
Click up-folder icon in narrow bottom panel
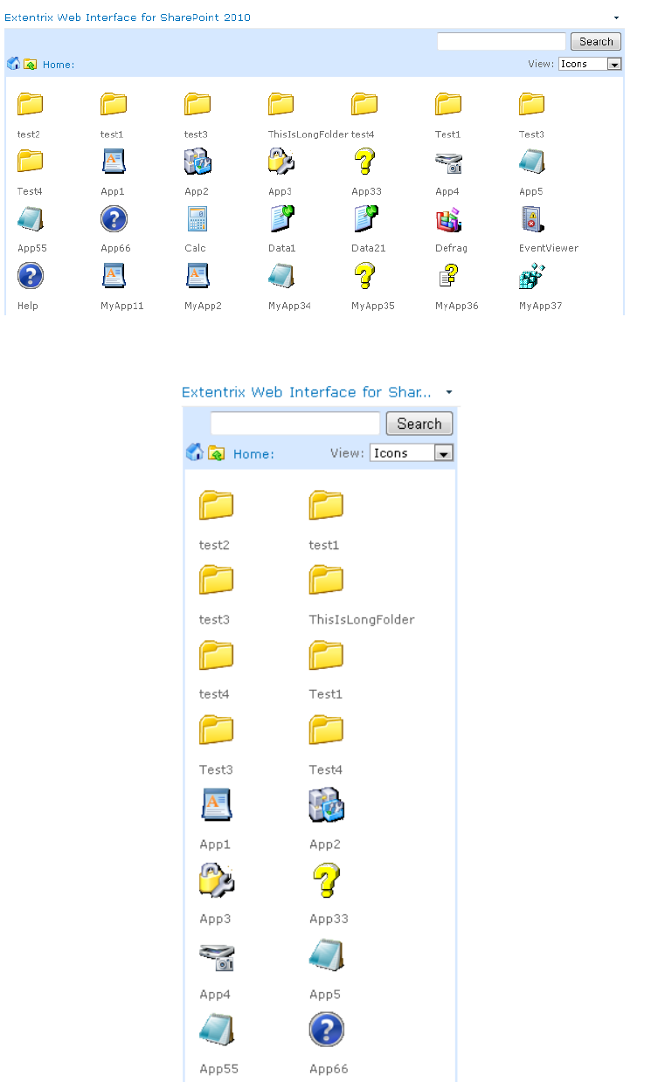[x=217, y=452]
